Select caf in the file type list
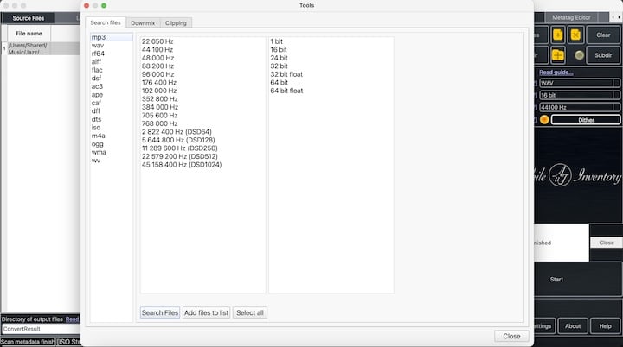This screenshot has height=347, width=623. [112, 103]
